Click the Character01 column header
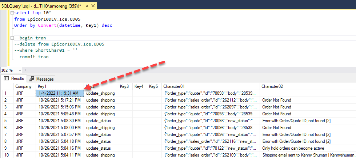The width and height of the screenshot is (356, 158). 211,86
